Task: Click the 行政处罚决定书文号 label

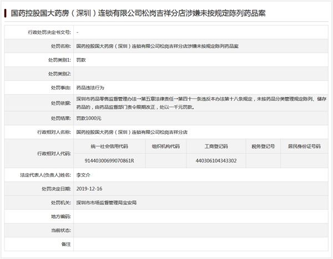Action: pos(49,33)
